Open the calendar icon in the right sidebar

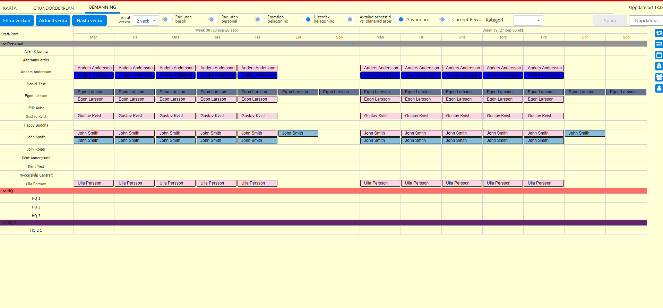coord(659,55)
